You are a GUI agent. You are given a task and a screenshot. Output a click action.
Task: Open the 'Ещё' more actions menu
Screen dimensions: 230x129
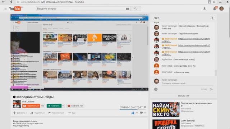coord(72,113)
